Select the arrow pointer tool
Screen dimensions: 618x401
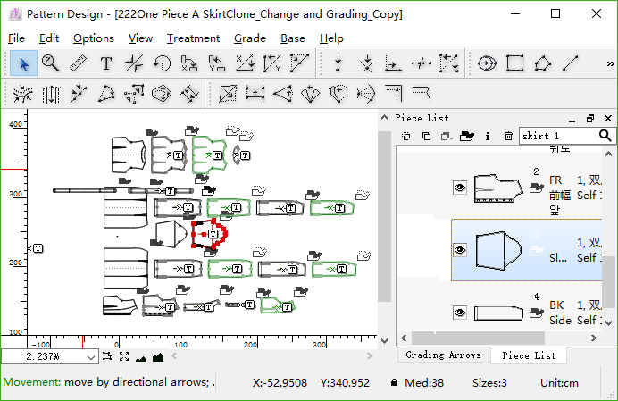point(23,63)
